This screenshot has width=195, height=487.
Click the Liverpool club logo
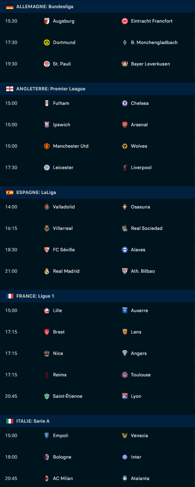[125, 168]
